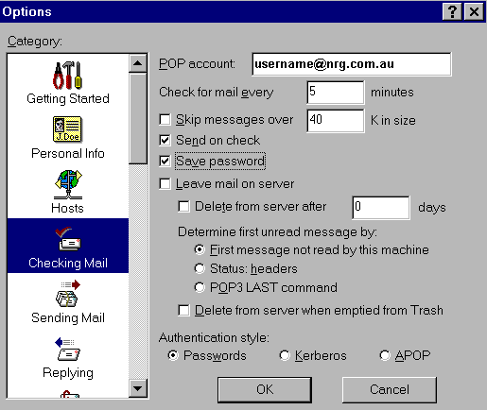The height and width of the screenshot is (410, 487).
Task: Click the partially visible icon below Replying
Action: point(69,394)
